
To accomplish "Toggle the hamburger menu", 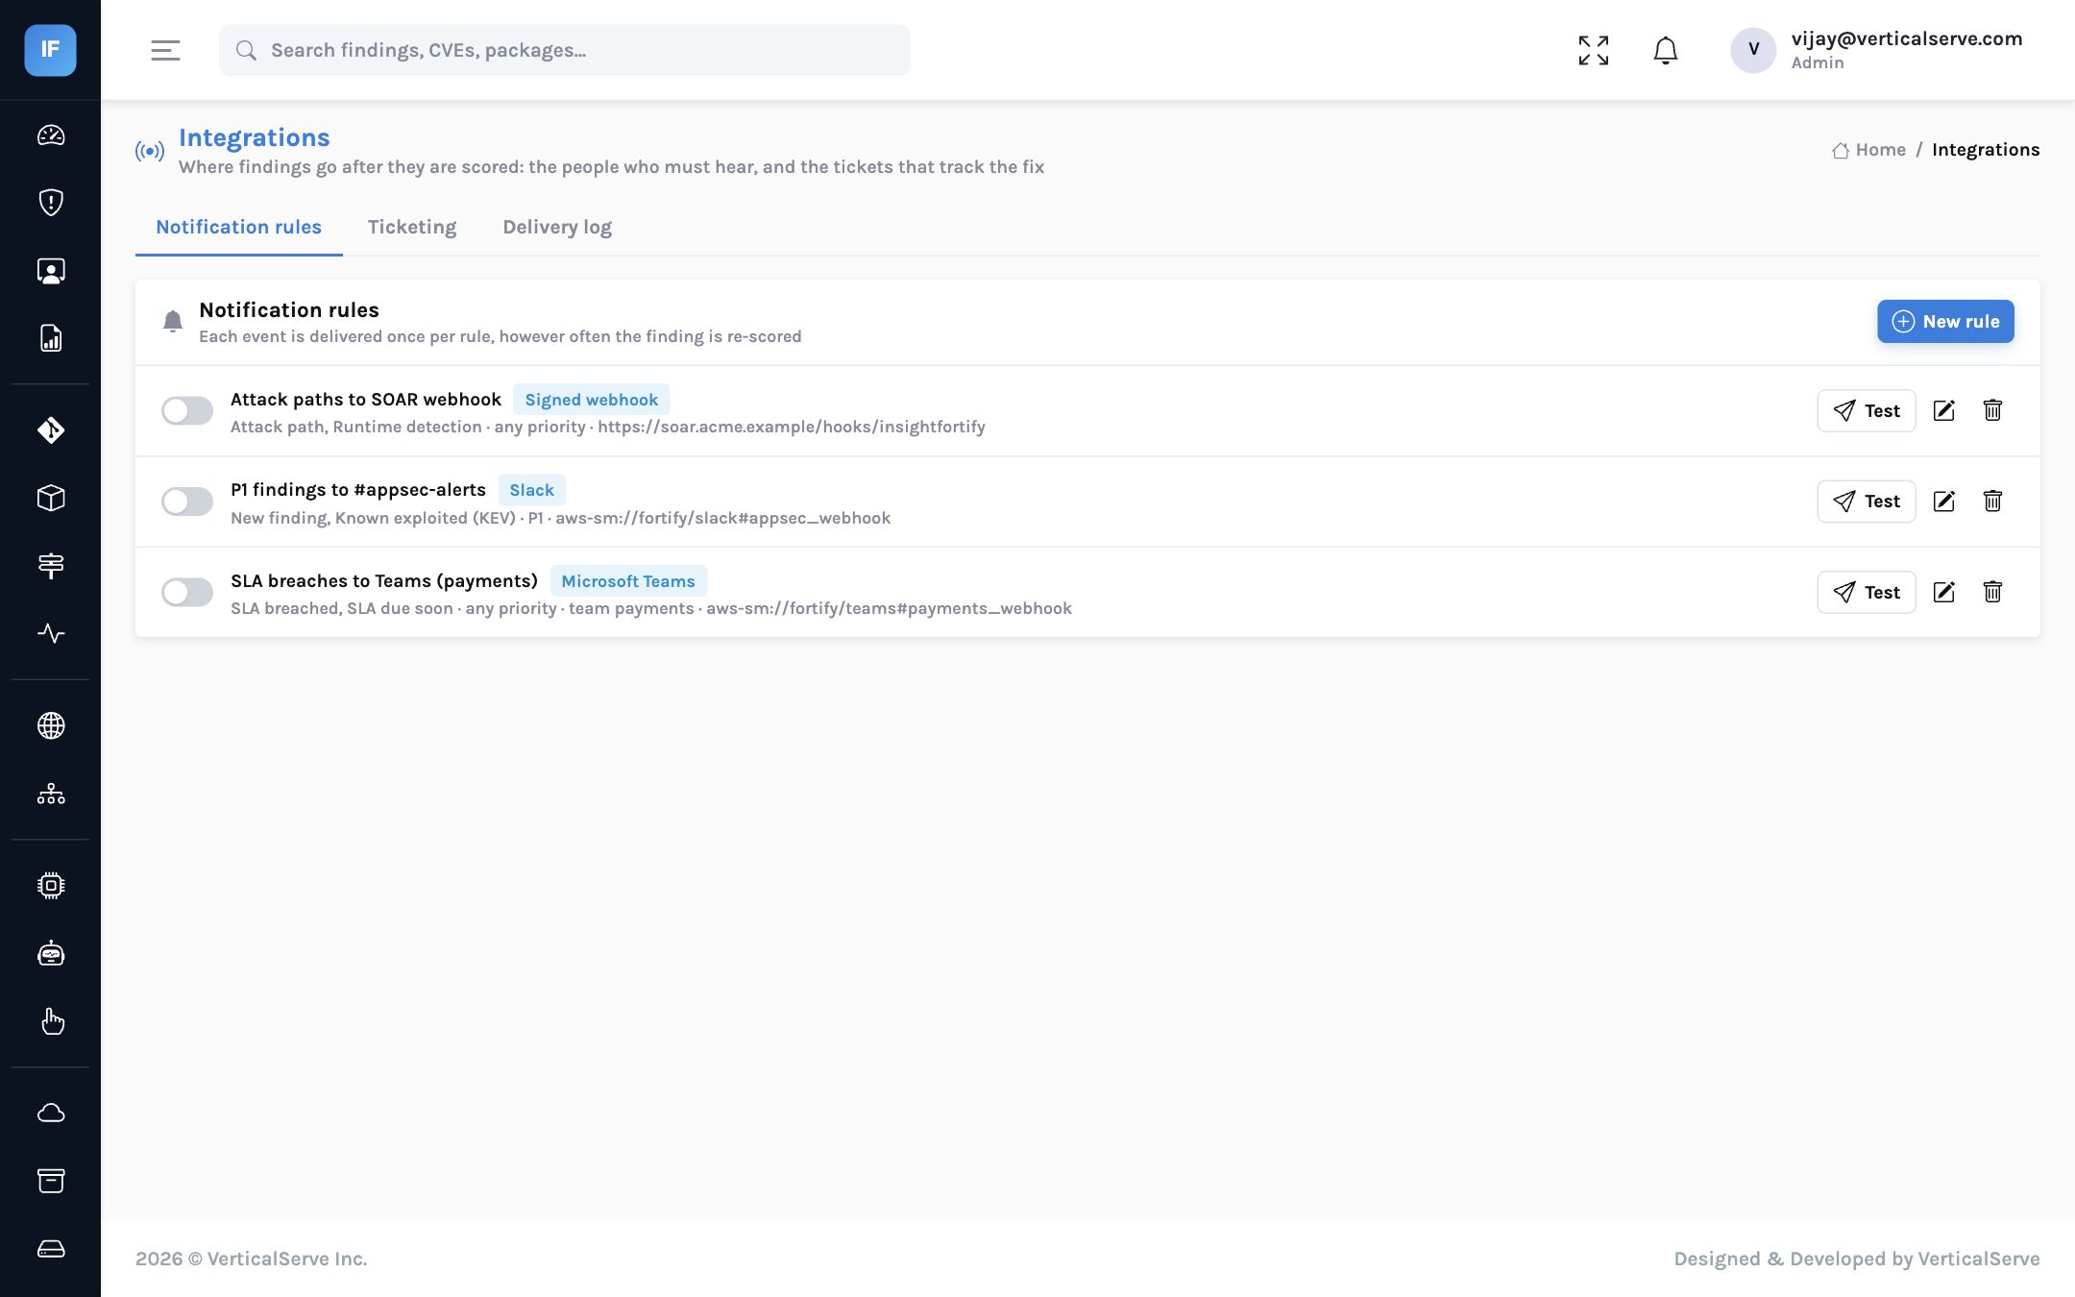I will click(165, 50).
